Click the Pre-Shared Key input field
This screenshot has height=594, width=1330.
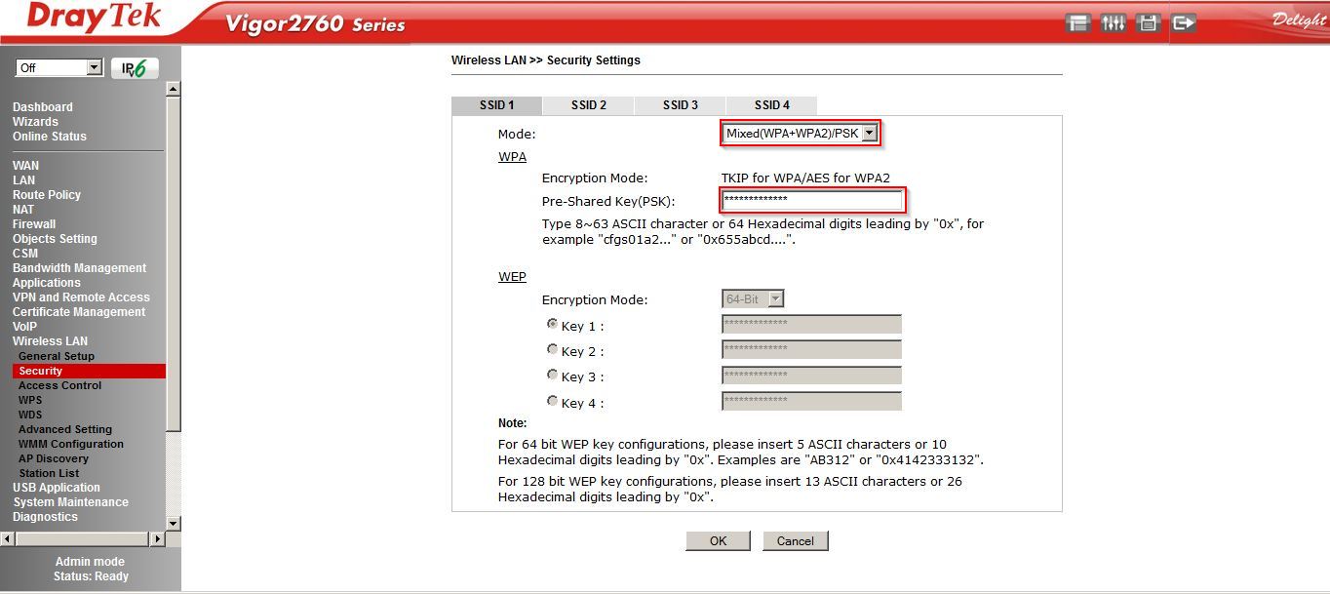click(811, 200)
